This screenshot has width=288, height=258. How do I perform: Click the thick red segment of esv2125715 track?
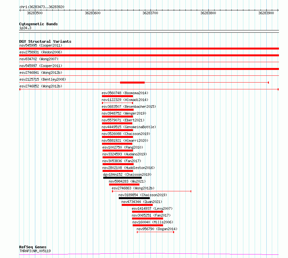click(132, 83)
